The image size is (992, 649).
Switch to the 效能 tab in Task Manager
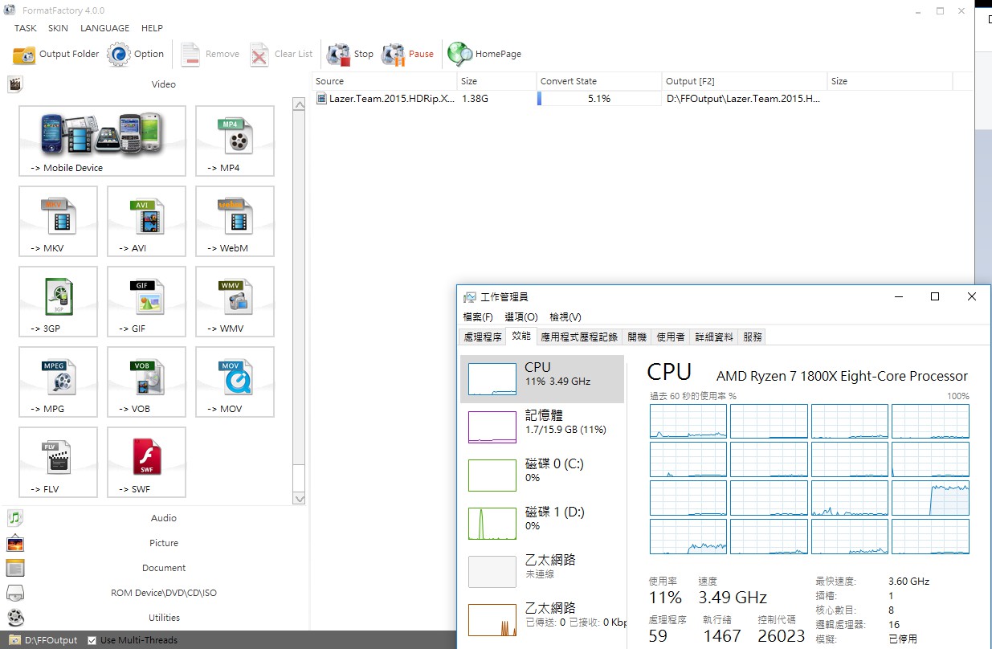pos(521,337)
